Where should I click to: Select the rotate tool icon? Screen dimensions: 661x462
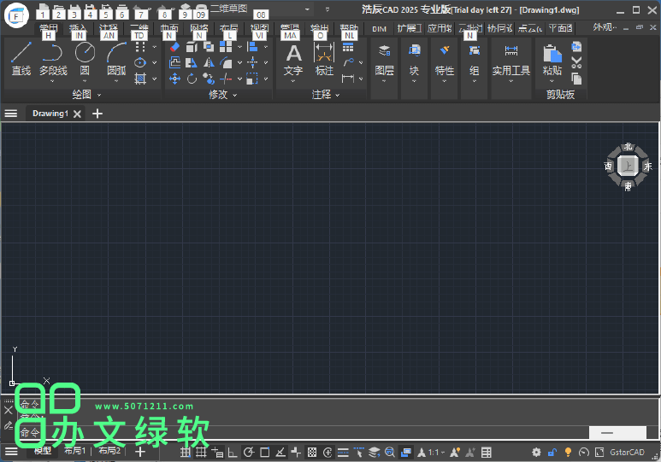[x=192, y=79]
